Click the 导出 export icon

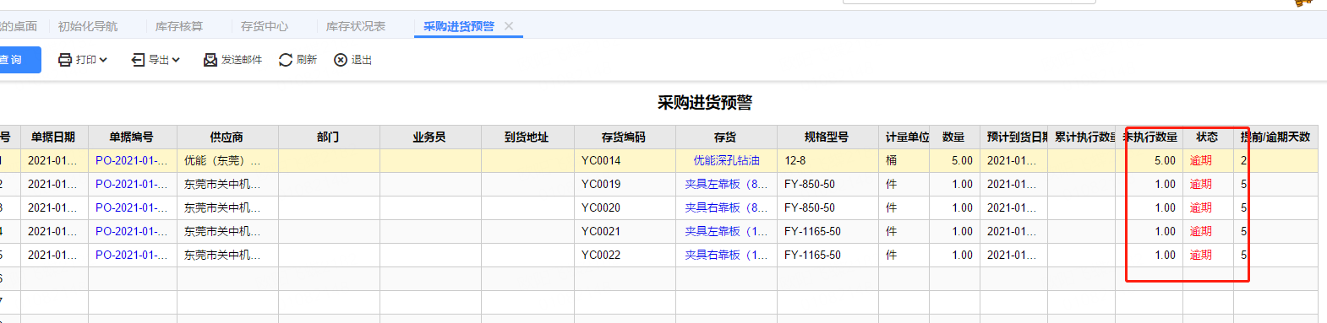pos(138,60)
